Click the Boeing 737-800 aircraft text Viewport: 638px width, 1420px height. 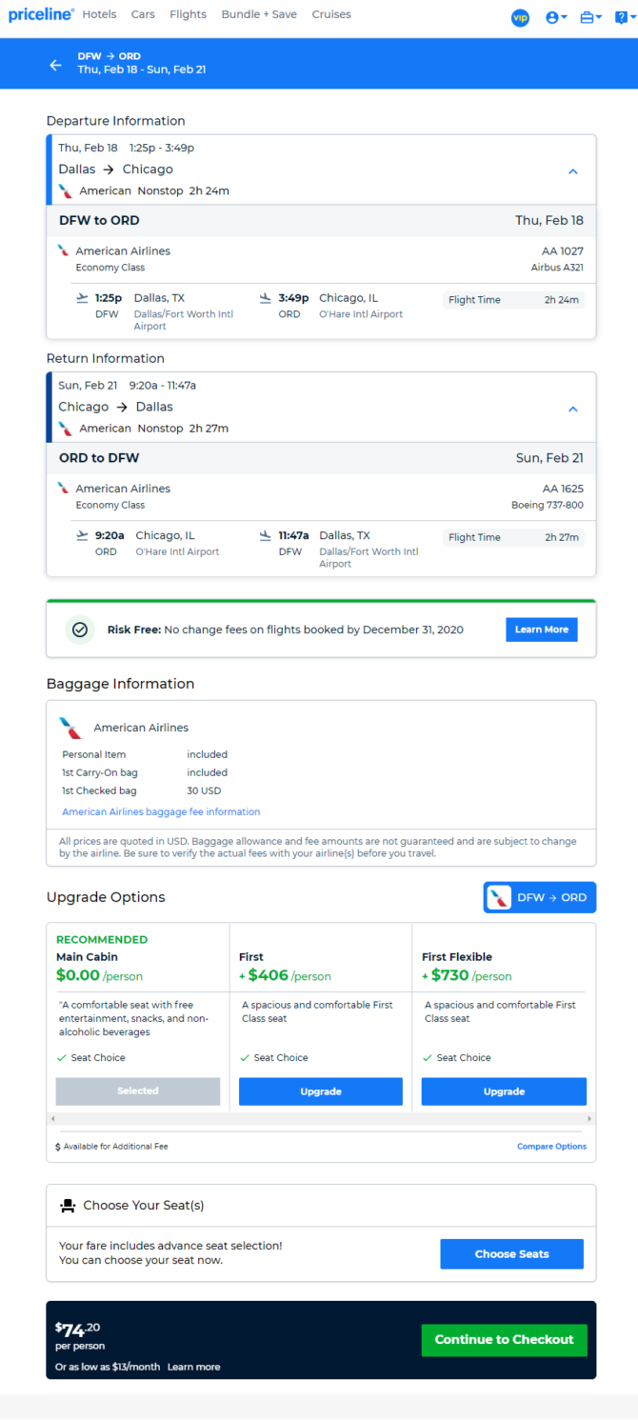click(548, 506)
